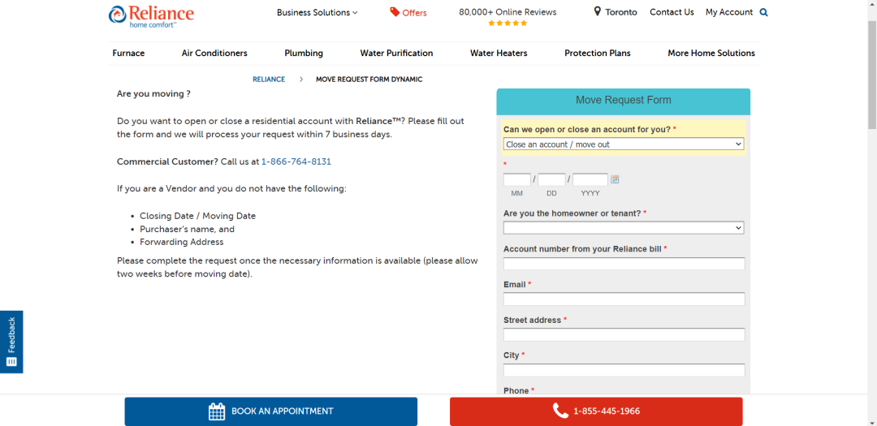Click the City input field
The width and height of the screenshot is (877, 426).
tap(624, 370)
